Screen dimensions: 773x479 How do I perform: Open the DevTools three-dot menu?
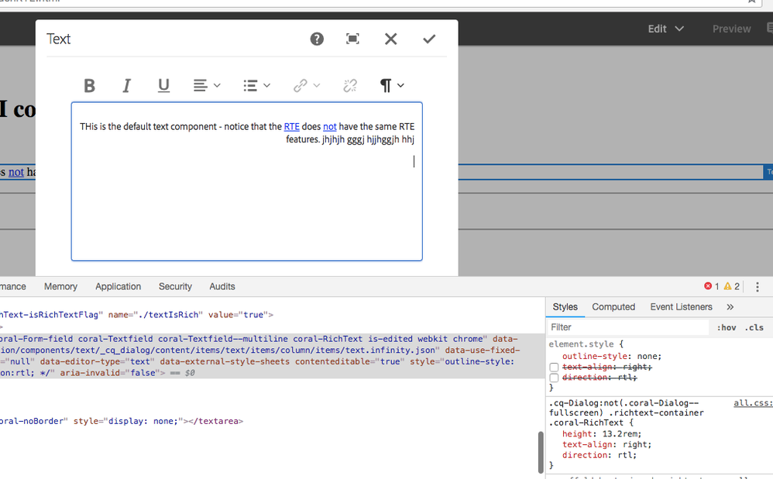757,286
